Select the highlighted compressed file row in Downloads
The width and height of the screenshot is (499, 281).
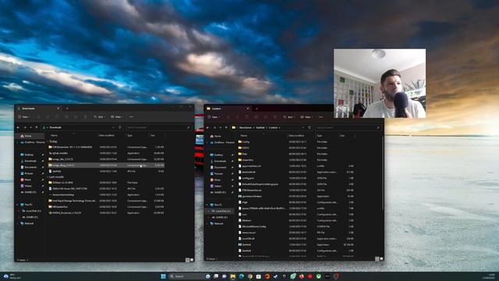click(106, 165)
